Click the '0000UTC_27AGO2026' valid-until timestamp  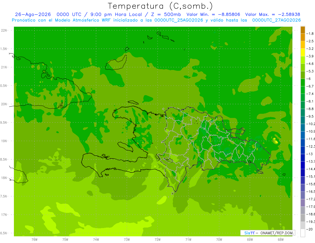276,20
